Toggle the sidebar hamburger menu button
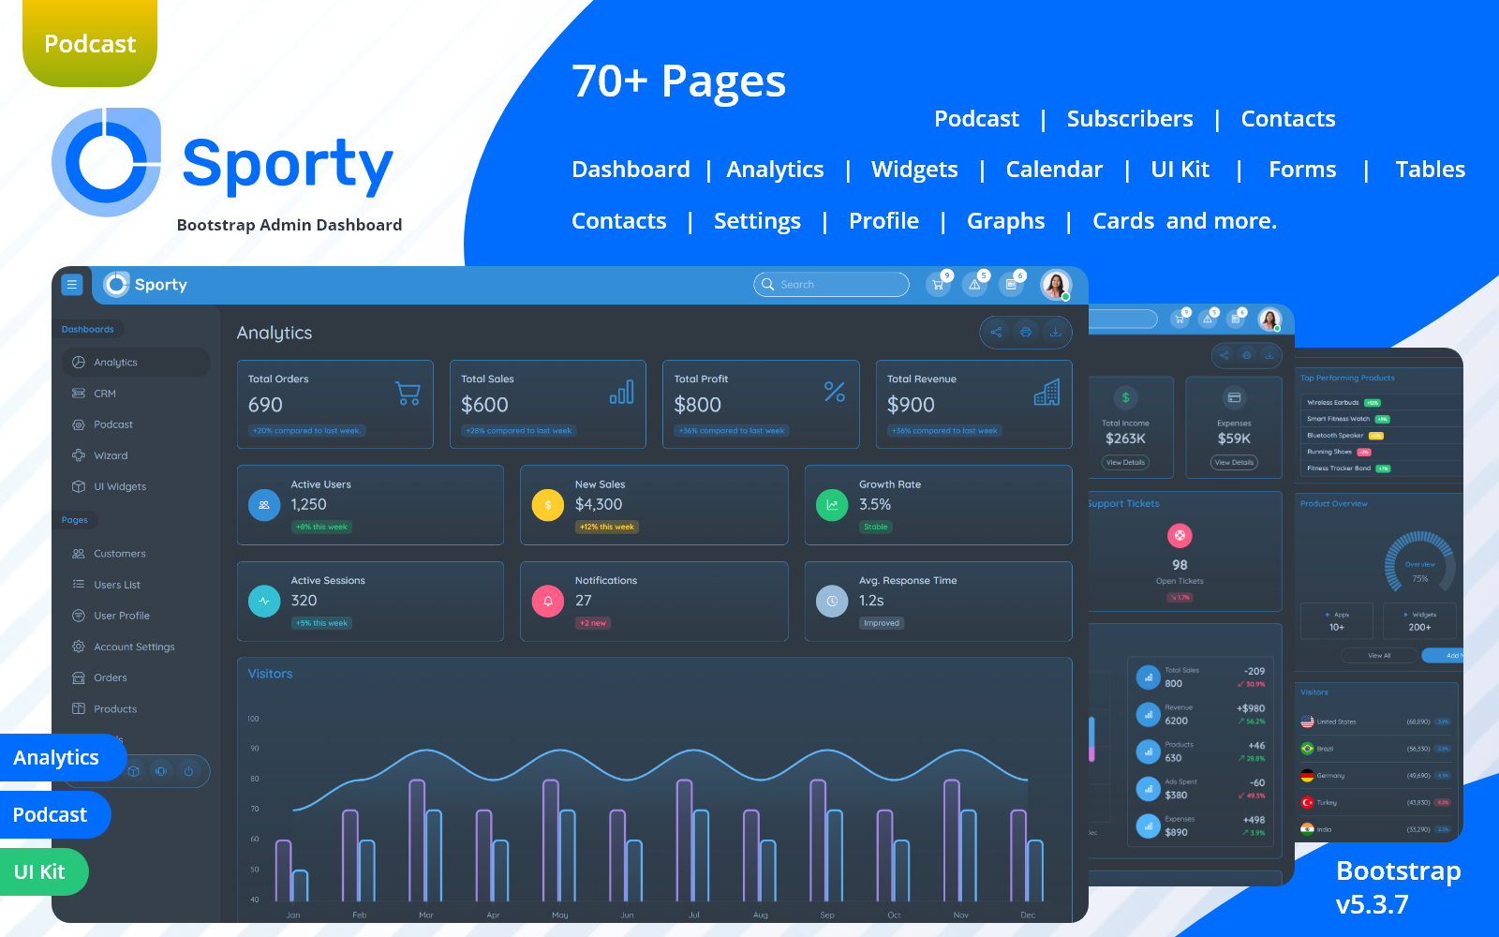The image size is (1499, 937). tap(72, 285)
